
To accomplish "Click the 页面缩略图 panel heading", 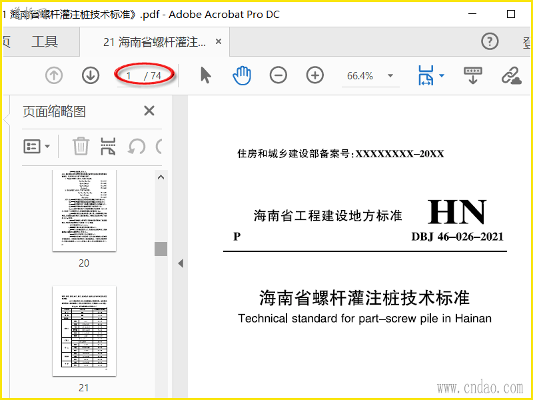I will click(55, 111).
